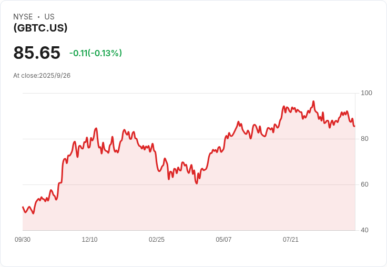Click the 80 price axis label

pos(364,139)
